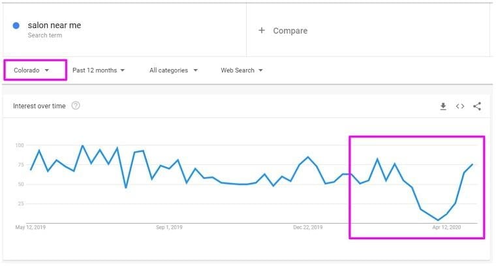The height and width of the screenshot is (266, 496).
Task: Open the Colorado region dropdown
Action: [31, 70]
